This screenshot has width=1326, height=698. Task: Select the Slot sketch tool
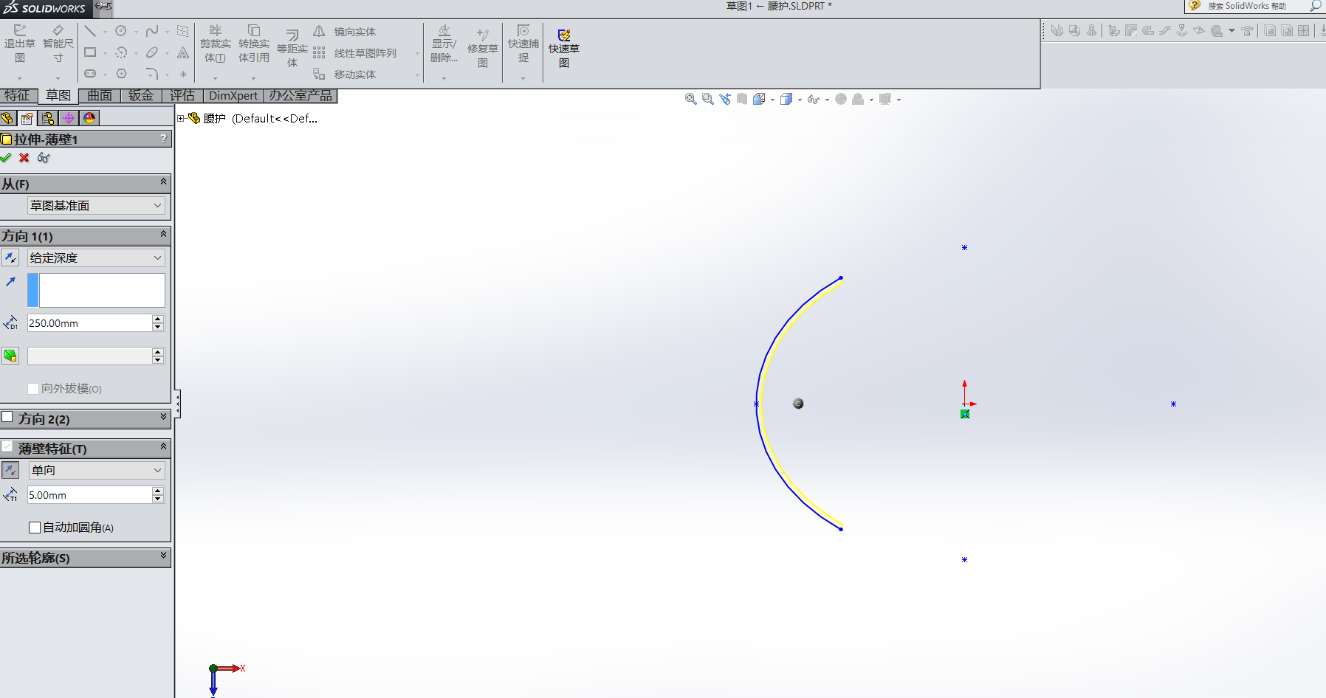[x=90, y=74]
